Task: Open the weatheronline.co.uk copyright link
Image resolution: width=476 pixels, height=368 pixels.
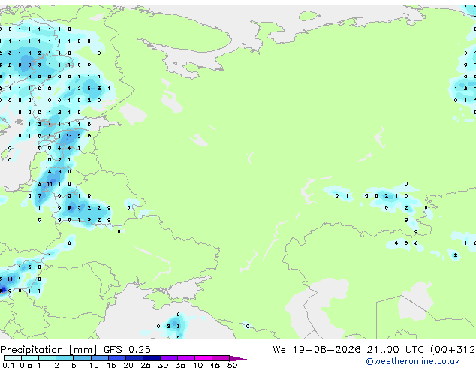Action: [x=413, y=361]
